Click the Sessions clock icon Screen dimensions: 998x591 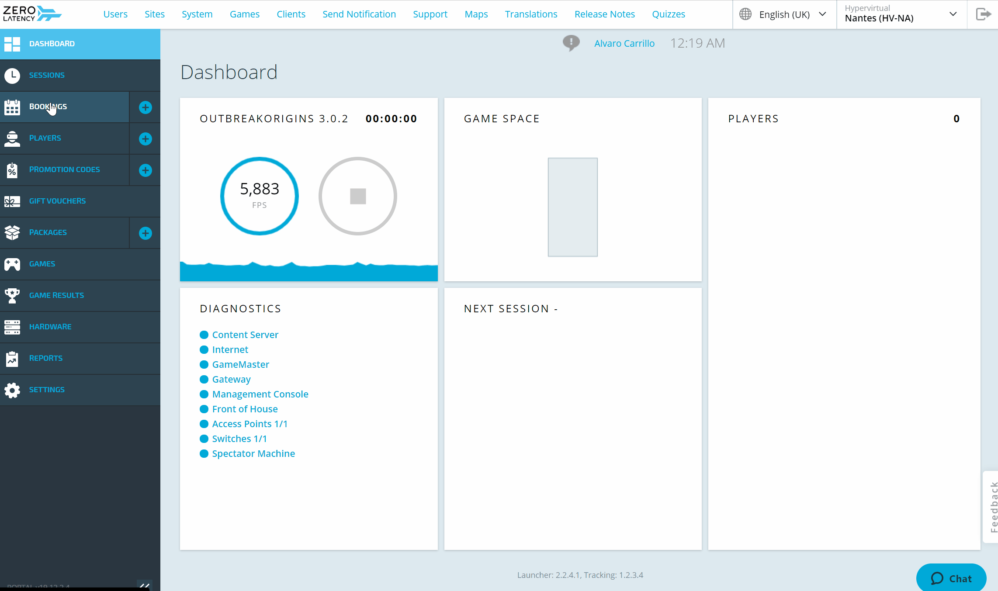pos(12,75)
